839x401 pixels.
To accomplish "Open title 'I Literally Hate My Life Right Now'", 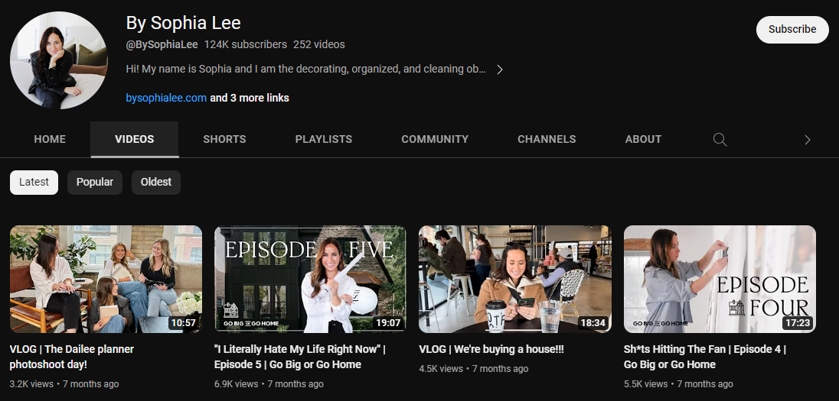I will coord(299,357).
